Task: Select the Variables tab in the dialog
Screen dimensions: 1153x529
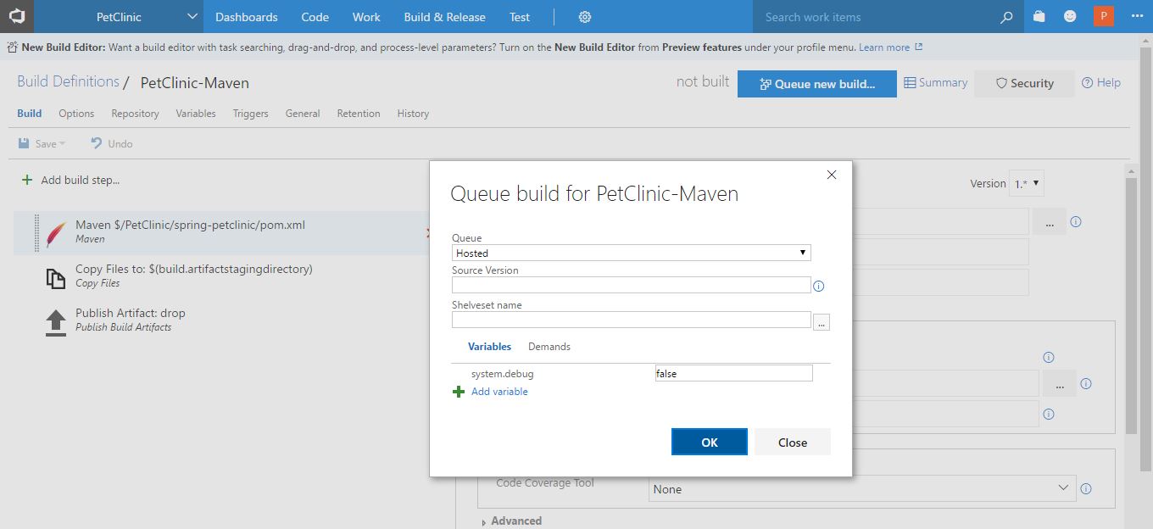Action: click(489, 347)
